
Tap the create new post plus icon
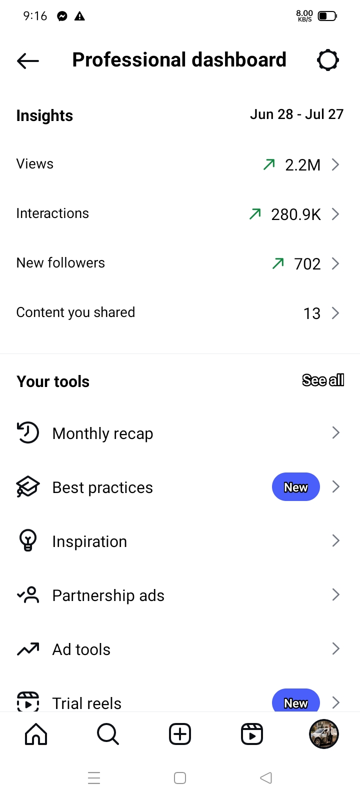pyautogui.click(x=180, y=734)
